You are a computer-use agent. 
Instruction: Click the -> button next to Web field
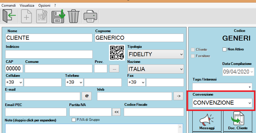pyautogui.click(x=178, y=96)
